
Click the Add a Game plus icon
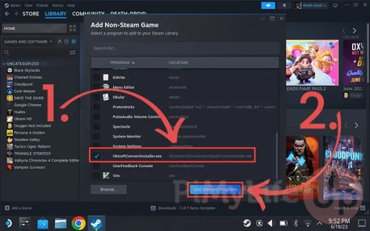7,208
